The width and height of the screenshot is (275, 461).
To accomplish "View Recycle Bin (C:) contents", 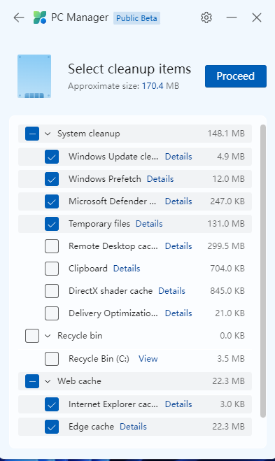I will pyautogui.click(x=148, y=359).
